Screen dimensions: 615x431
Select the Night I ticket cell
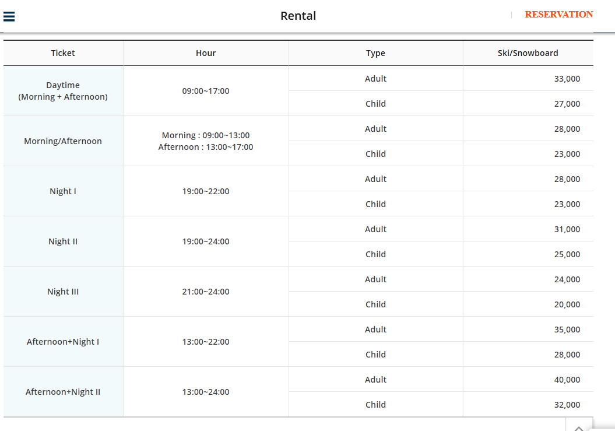63,191
